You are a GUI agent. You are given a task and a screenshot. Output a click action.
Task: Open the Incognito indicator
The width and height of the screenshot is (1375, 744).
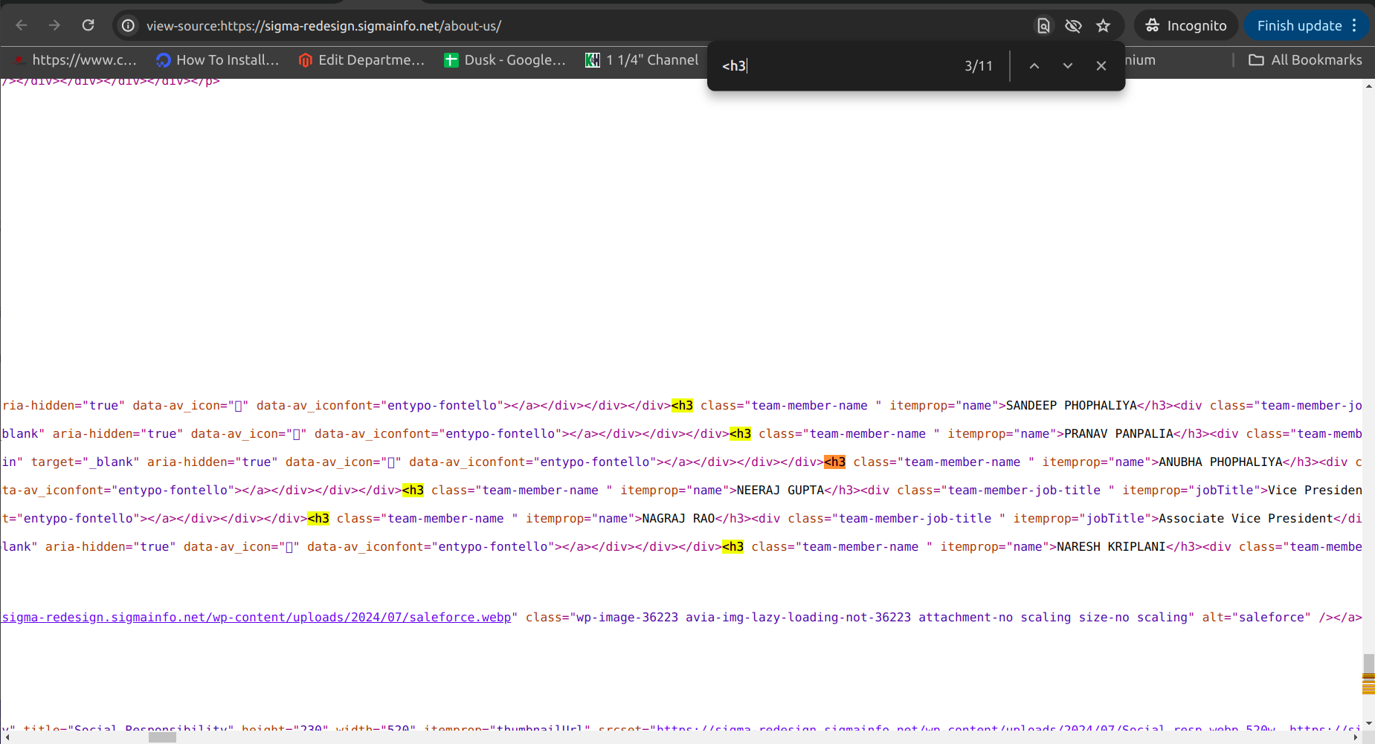(x=1186, y=26)
